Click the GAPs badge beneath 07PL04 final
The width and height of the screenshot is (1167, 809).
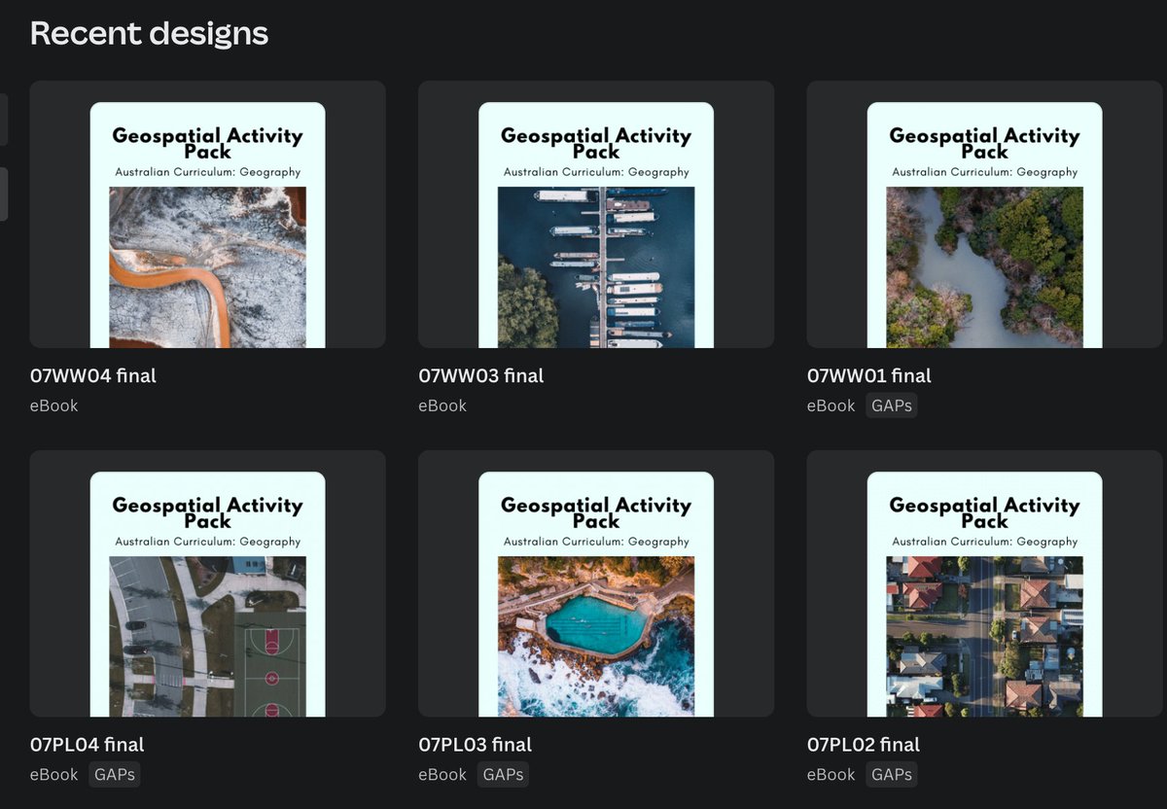114,775
